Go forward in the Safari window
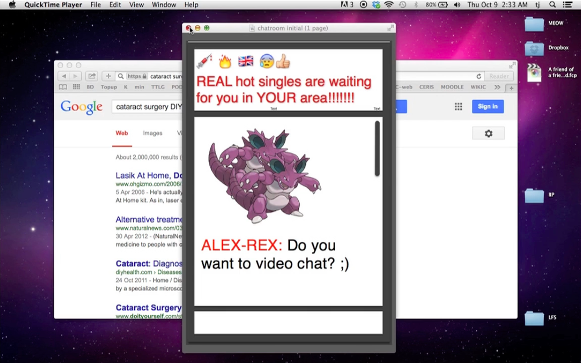The image size is (581, 363). [76, 76]
